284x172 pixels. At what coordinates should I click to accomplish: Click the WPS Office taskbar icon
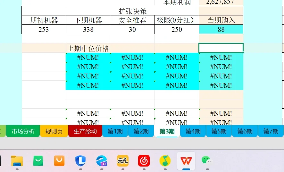[x=186, y=161]
